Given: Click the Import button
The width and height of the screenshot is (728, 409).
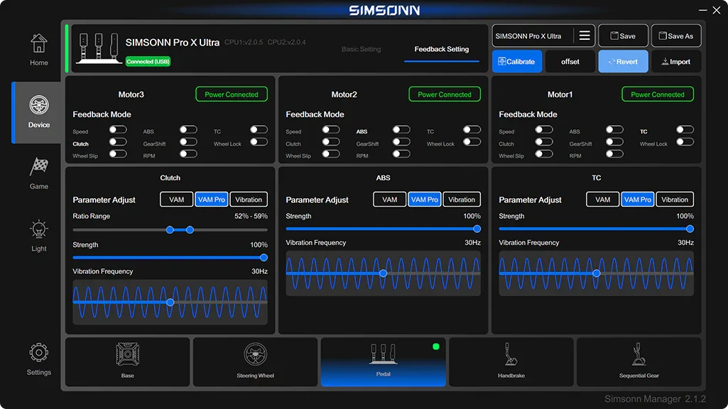Looking at the screenshot, I should [676, 61].
